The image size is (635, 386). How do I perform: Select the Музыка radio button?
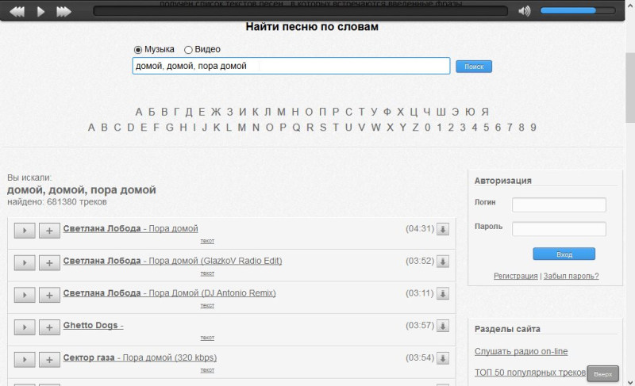(x=137, y=50)
